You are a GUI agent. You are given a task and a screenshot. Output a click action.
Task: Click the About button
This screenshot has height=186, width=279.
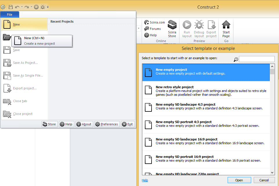(x=84, y=124)
